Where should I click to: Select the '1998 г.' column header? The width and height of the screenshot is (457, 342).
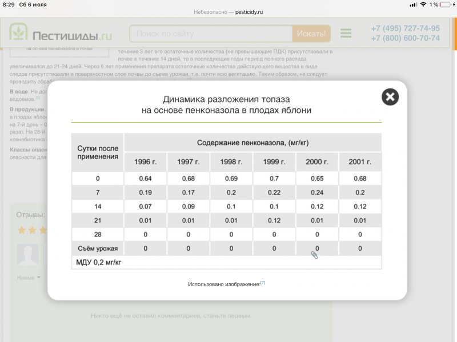pos(231,162)
